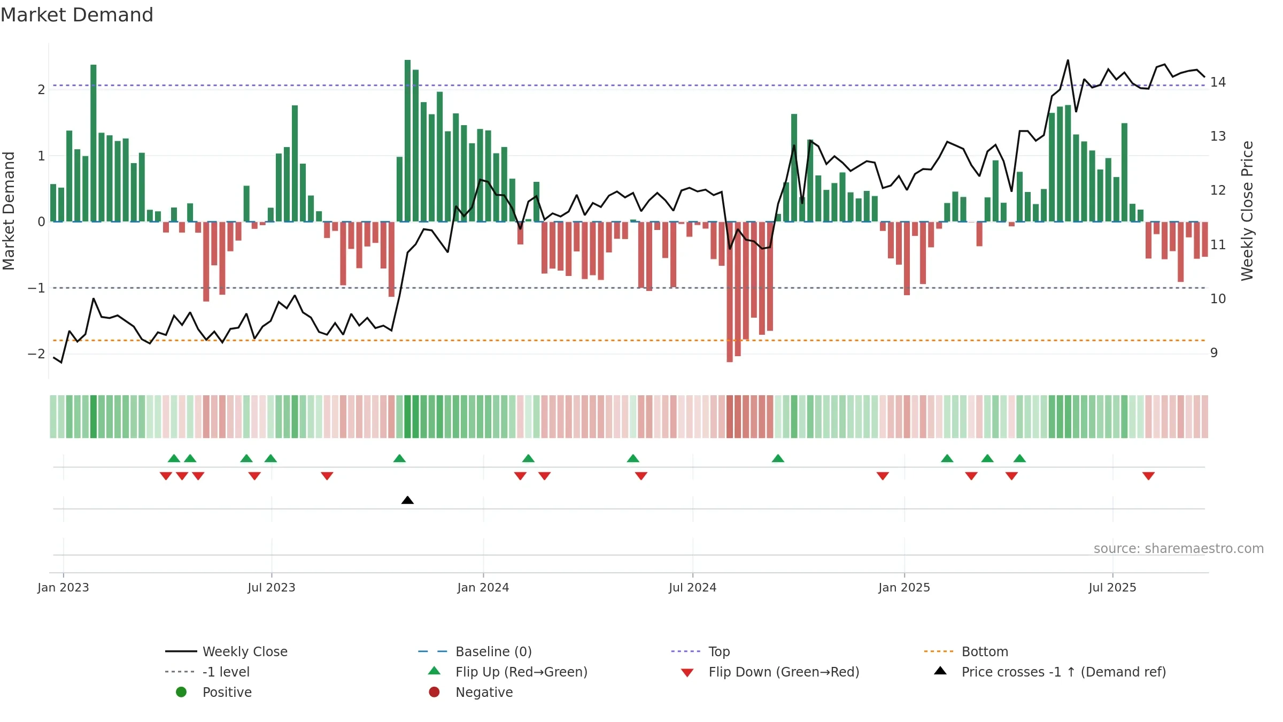Toggle the Positive legend entry
The image size is (1283, 722).
(214, 692)
